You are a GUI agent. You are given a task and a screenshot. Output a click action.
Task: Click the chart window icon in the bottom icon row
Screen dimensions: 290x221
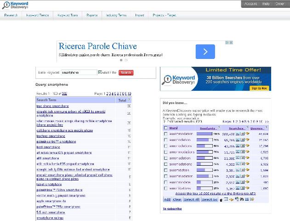click(x=226, y=199)
